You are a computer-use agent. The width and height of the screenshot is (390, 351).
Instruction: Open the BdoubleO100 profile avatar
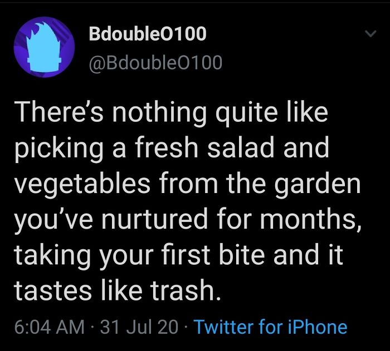(x=44, y=46)
